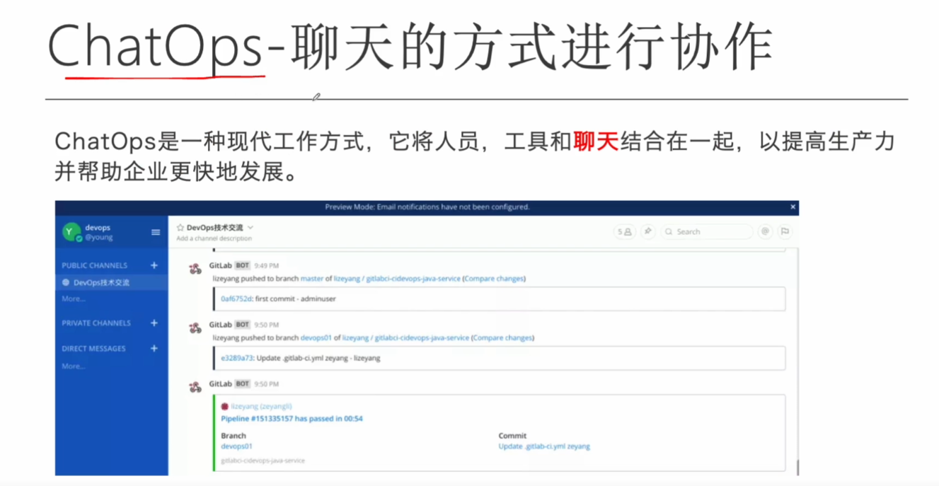Screen dimensions: 939x486
Task: Favorite the channel using the star icon
Action: tap(180, 228)
